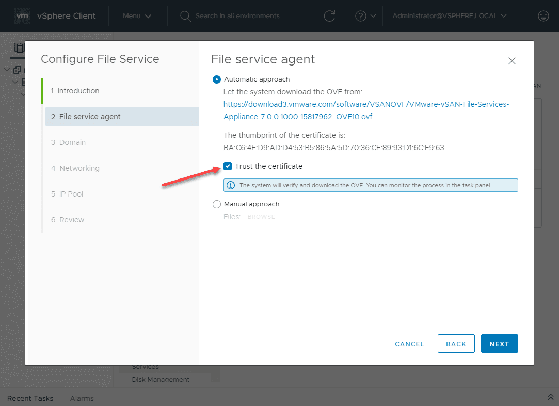This screenshot has width=559, height=406.
Task: Open the Menu dropdown
Action: pos(136,16)
